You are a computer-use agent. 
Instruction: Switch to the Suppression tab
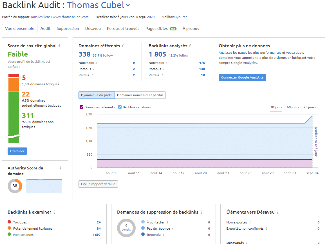(x=68, y=28)
